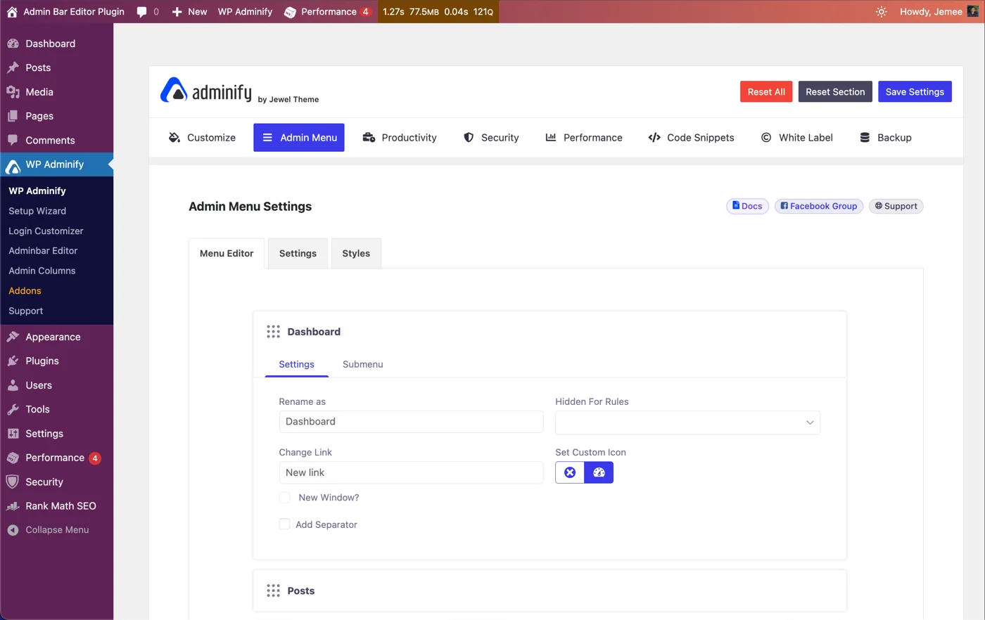Image resolution: width=985 pixels, height=620 pixels.
Task: Disable the custom icon with the X toggle
Action: (569, 472)
